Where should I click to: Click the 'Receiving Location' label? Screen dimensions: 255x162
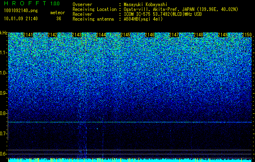pyautogui.click(x=94, y=9)
